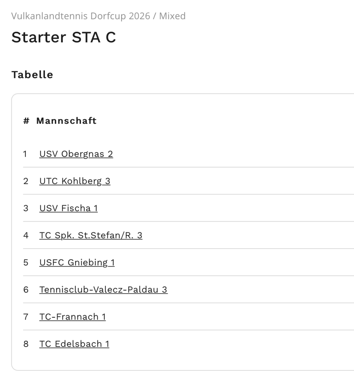Click Tennisclub-Valecz-Paldau 3 team link
This screenshot has width=354, height=380.
tap(103, 289)
